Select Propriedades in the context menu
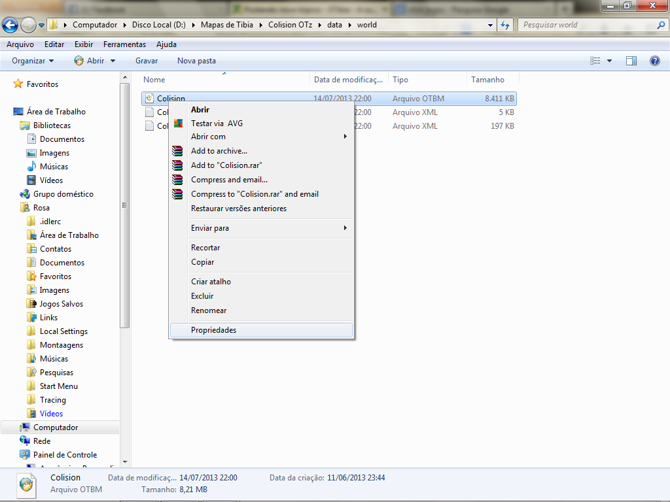670x502 pixels. coord(262,330)
